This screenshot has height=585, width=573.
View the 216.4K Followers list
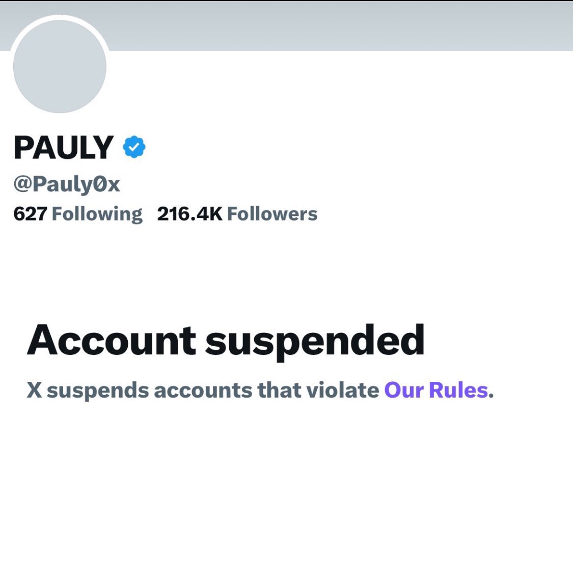pos(237,214)
